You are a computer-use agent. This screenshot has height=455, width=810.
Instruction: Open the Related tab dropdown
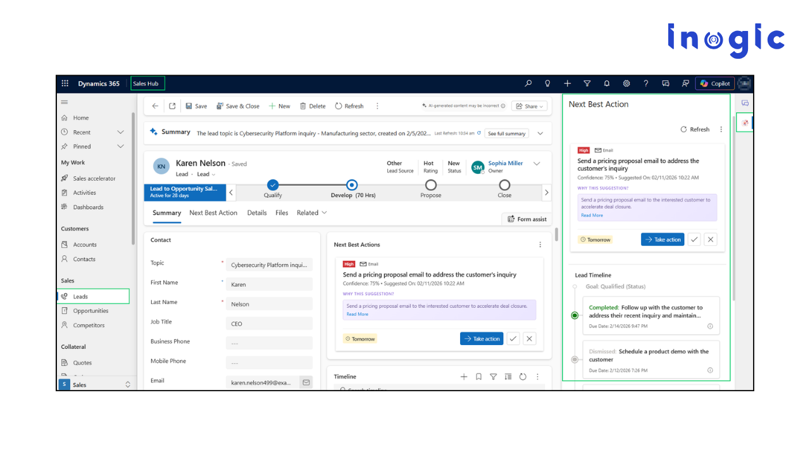coord(311,213)
